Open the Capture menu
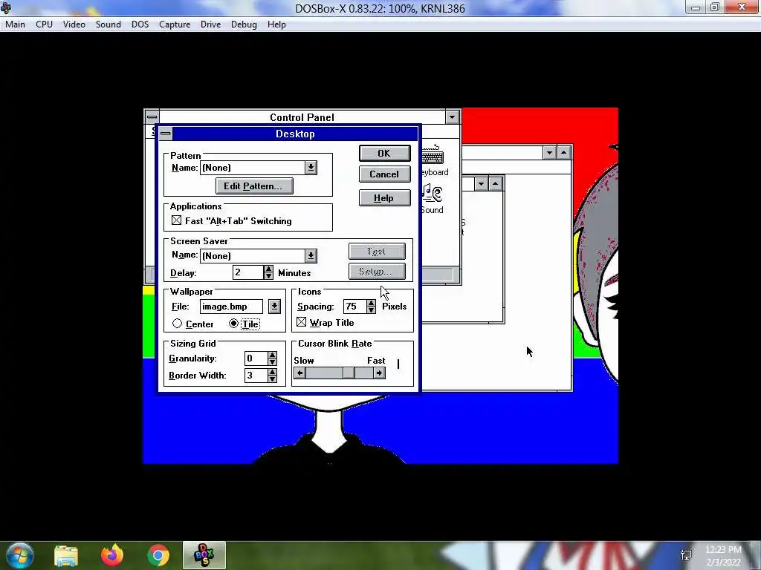 click(175, 24)
